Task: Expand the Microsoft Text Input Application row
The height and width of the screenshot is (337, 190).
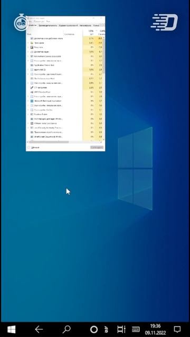Action: [x=28, y=101]
